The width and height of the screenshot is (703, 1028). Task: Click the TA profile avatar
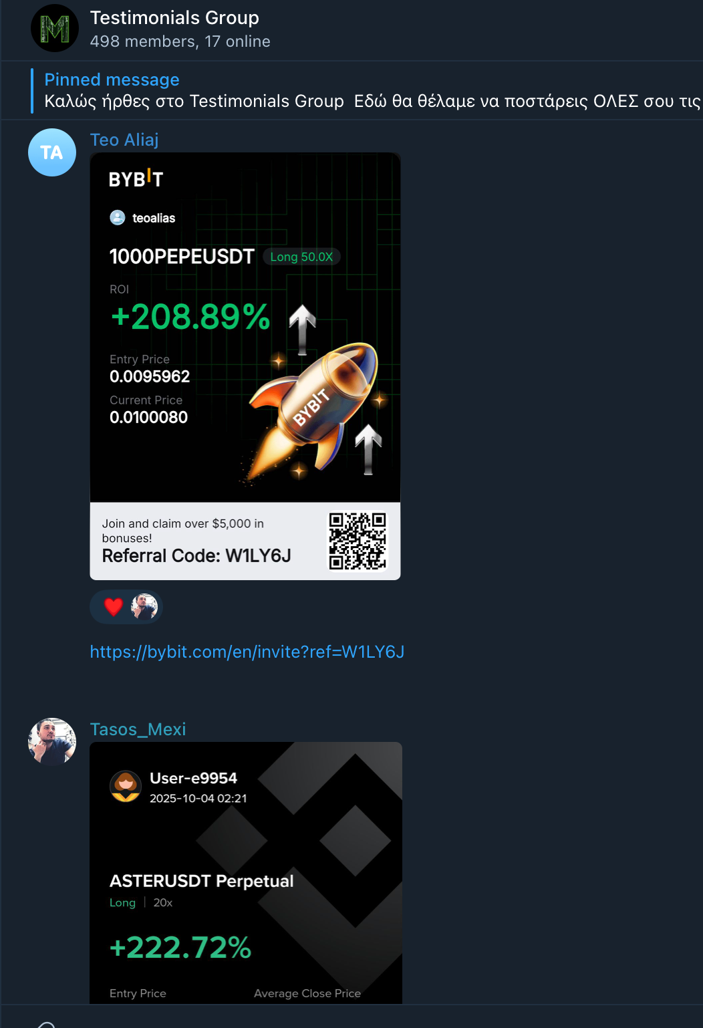(52, 152)
